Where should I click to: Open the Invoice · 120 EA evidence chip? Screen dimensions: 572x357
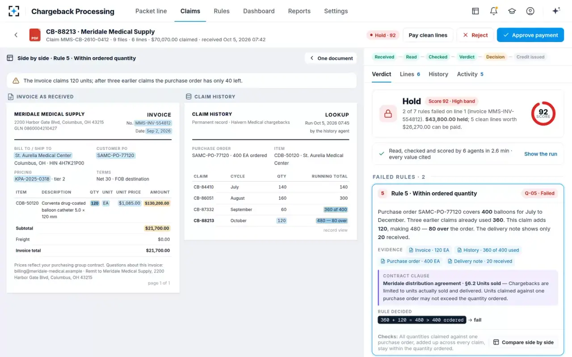click(429, 250)
